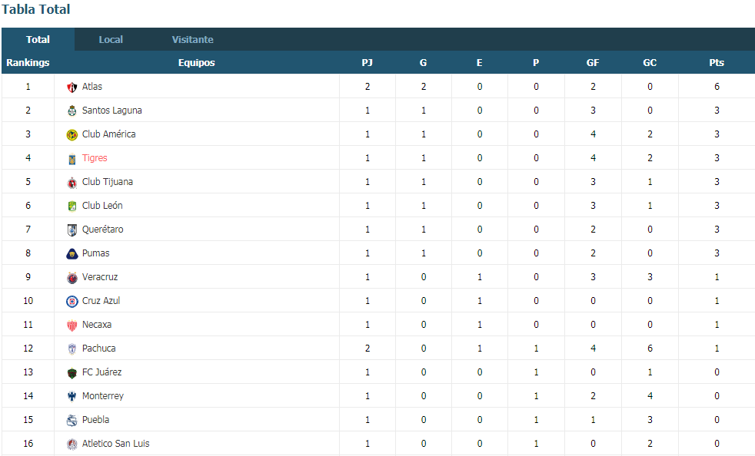755x456 pixels.
Task: Click the Monterrey team crest icon
Action: pyautogui.click(x=72, y=396)
